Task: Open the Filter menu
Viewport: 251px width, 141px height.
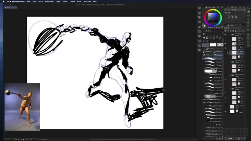Action: click(79, 1)
